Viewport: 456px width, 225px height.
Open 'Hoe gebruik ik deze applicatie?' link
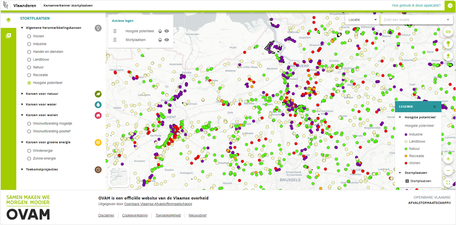pos(416,5)
